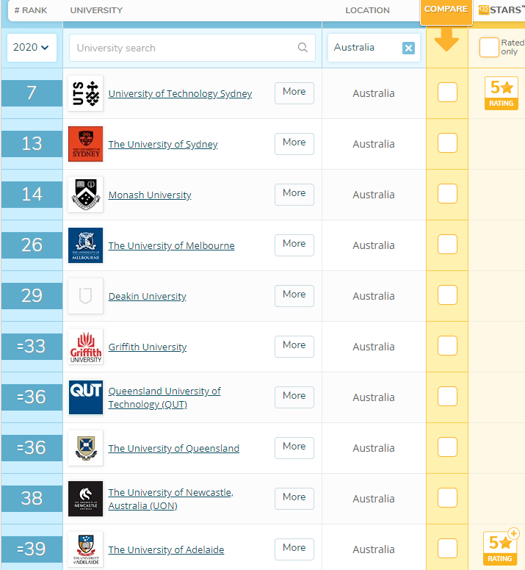Viewport: 525px width, 570px height.
Task: Click the search magnifier icon
Action: pos(303,48)
